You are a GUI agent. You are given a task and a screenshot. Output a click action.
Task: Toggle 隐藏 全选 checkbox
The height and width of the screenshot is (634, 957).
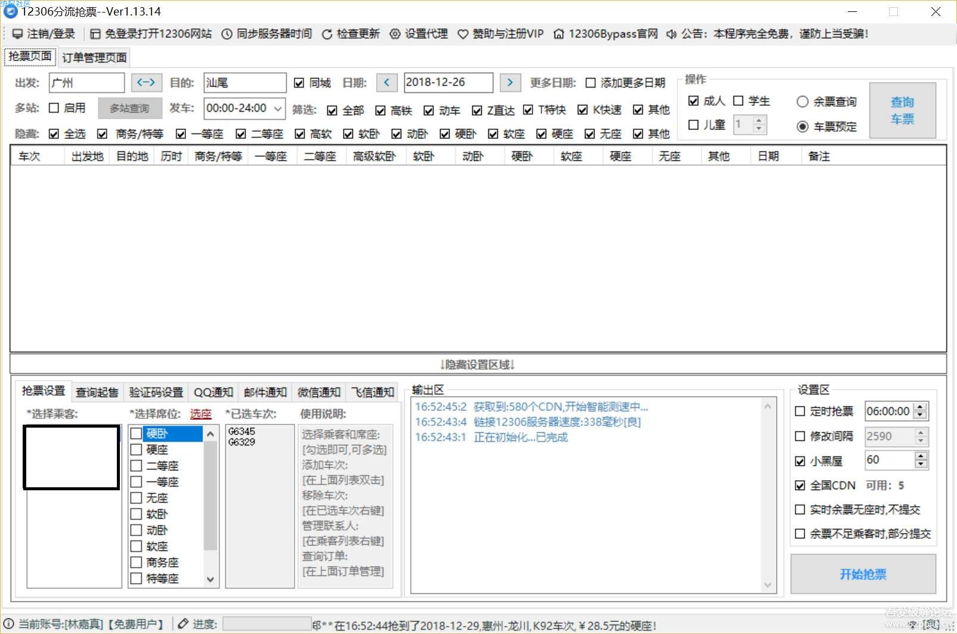point(54,134)
